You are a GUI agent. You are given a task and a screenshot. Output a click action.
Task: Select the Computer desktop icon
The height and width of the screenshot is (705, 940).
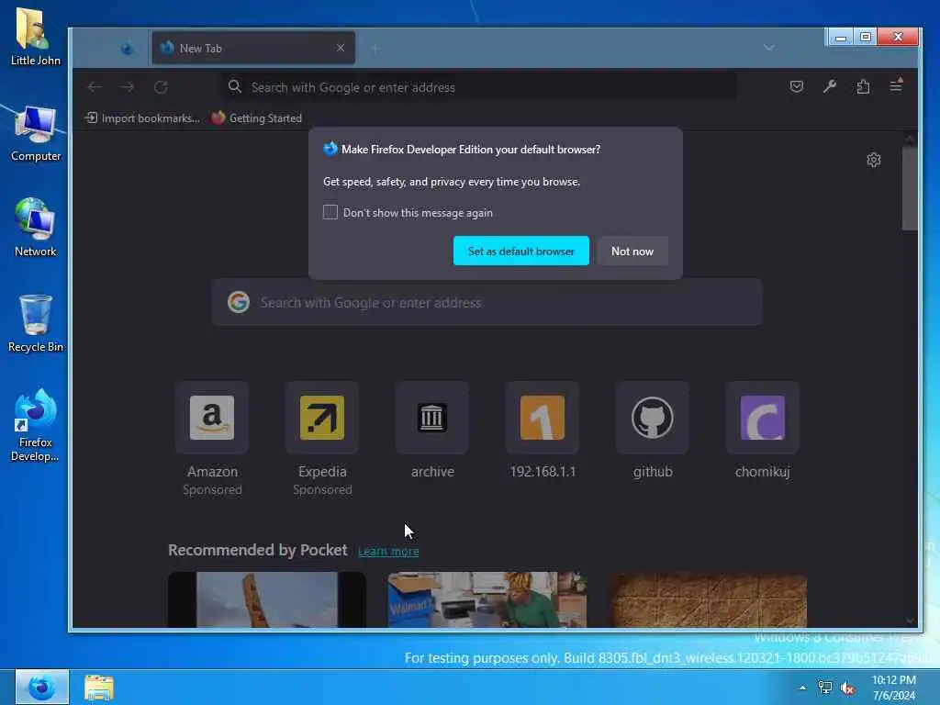[36, 133]
